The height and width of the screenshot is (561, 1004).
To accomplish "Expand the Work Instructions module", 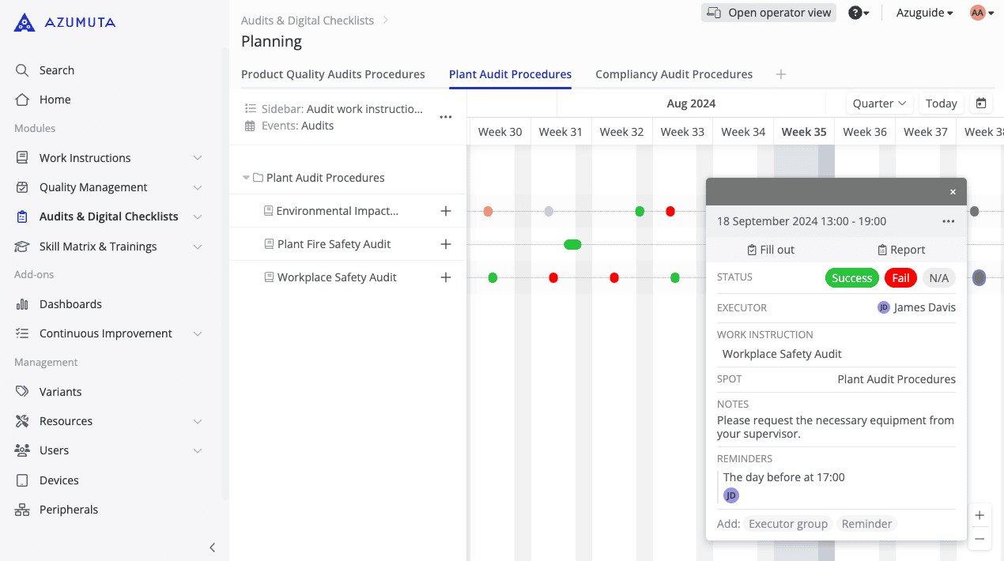I will point(197,158).
